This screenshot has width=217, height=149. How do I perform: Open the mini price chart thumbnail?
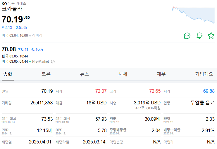pos(193,15)
